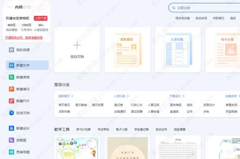Screen dimensions: 240x159
Task: Click 封面设计 subcategory
Action: click(209, 105)
